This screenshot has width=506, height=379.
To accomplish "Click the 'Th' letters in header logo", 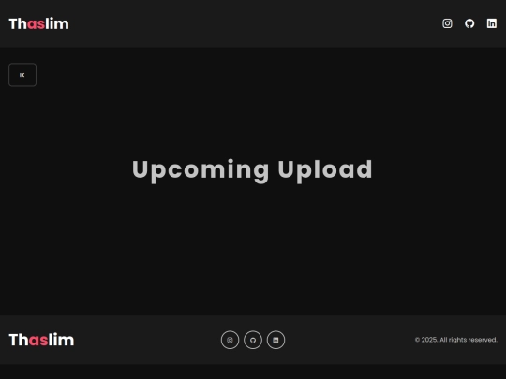I will [x=18, y=23].
